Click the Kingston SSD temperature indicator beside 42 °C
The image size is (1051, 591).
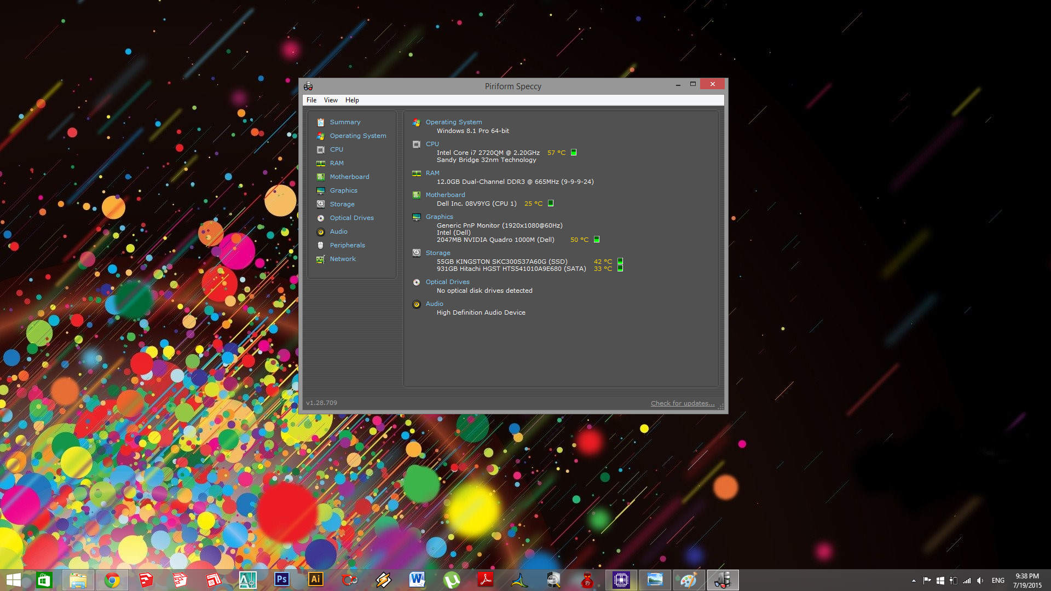point(620,261)
